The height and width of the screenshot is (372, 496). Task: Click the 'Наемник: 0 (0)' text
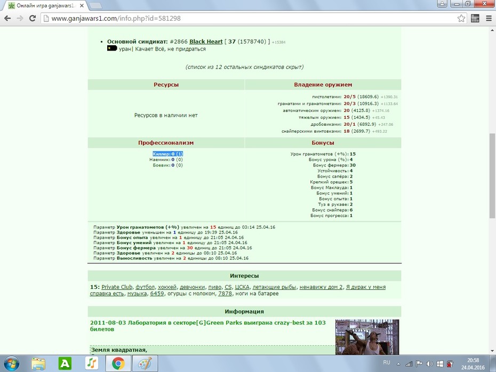pos(166,159)
